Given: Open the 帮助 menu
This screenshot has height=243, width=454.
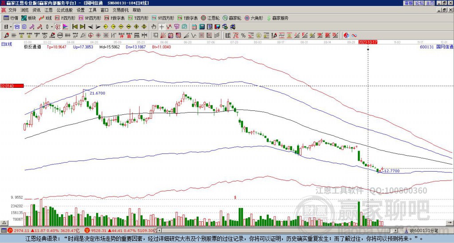Looking at the screenshot, I should click(x=137, y=10).
